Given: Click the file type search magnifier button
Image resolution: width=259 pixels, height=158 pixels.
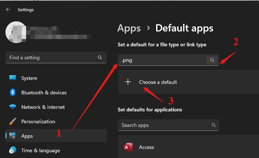Looking at the screenshot, I should click(x=212, y=60).
